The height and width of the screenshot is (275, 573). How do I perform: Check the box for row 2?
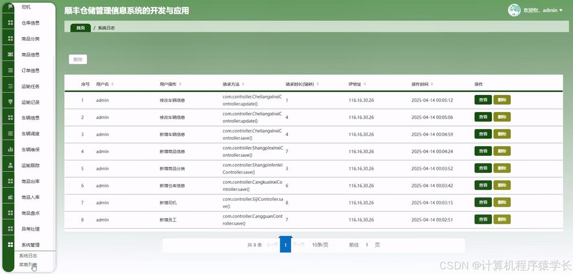point(68,117)
